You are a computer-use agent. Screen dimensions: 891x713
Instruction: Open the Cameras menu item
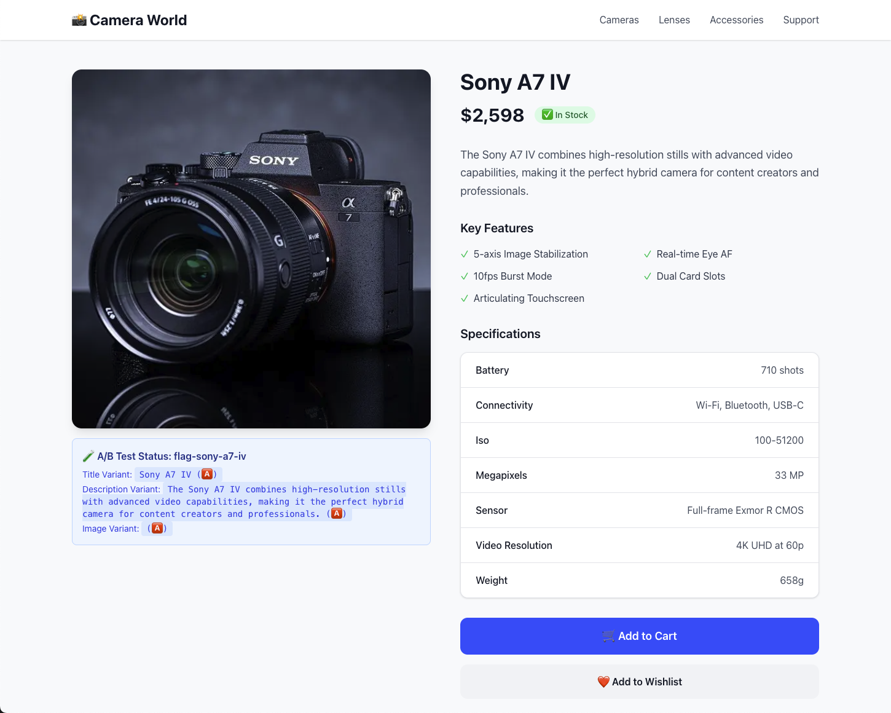[x=619, y=20]
